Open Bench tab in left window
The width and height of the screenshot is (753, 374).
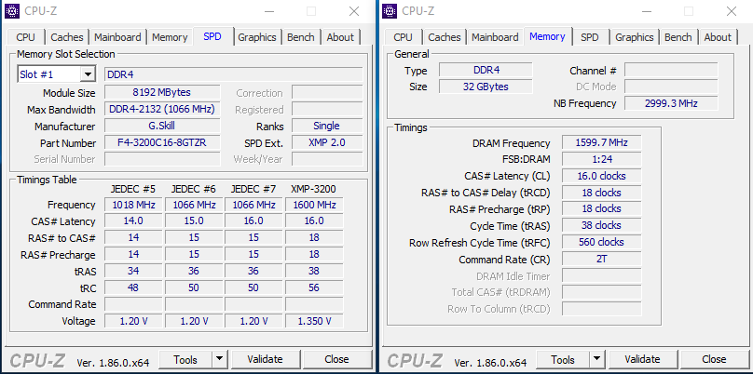coord(301,37)
